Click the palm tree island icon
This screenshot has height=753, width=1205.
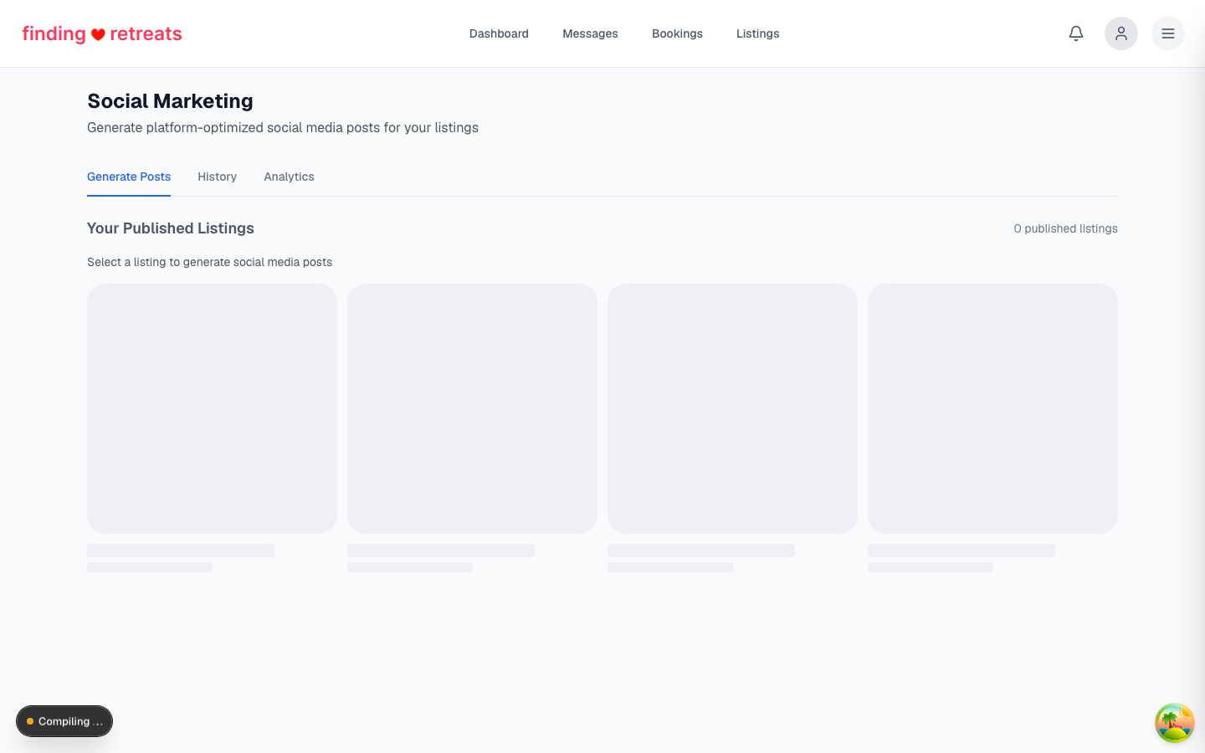pyautogui.click(x=1175, y=723)
